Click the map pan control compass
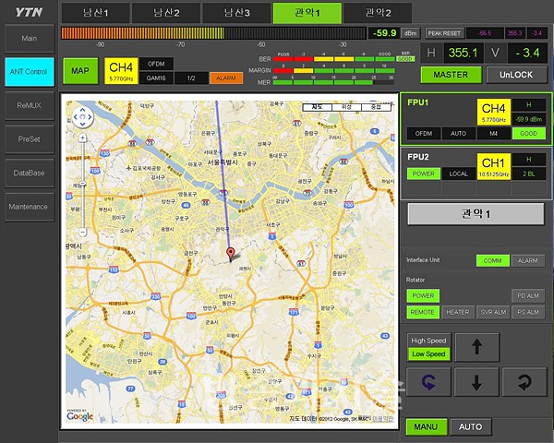Screen dimensions: 554x443 pyautogui.click(x=83, y=117)
